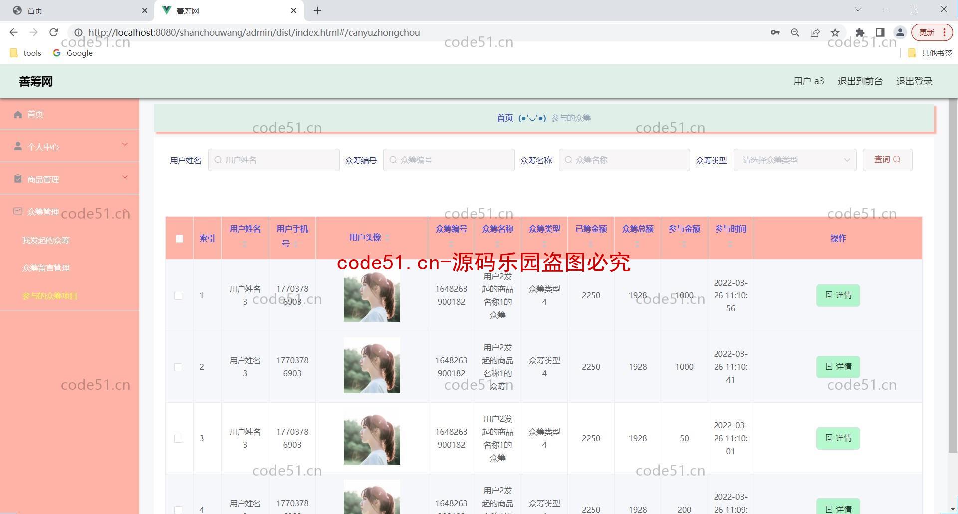Viewport: 958px width, 514px height.
Task: Click the 首页 breadcrumb link
Action: [x=505, y=118]
